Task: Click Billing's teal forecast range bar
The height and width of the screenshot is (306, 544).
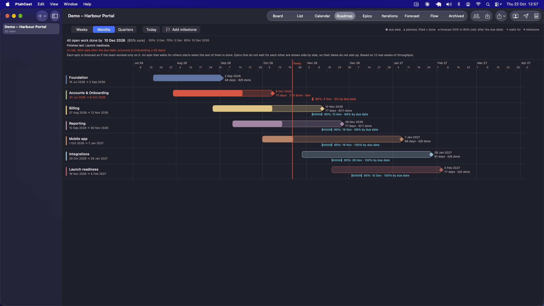Action: coord(317,114)
